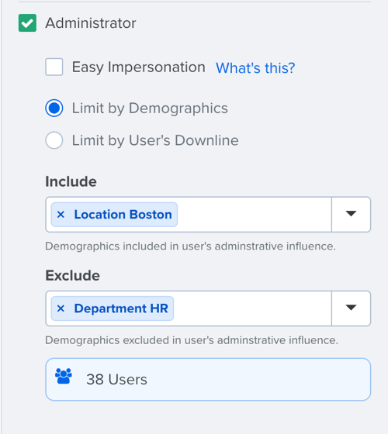Click the 38 Users count text
Image resolution: width=388 pixels, height=434 pixels.
[116, 379]
